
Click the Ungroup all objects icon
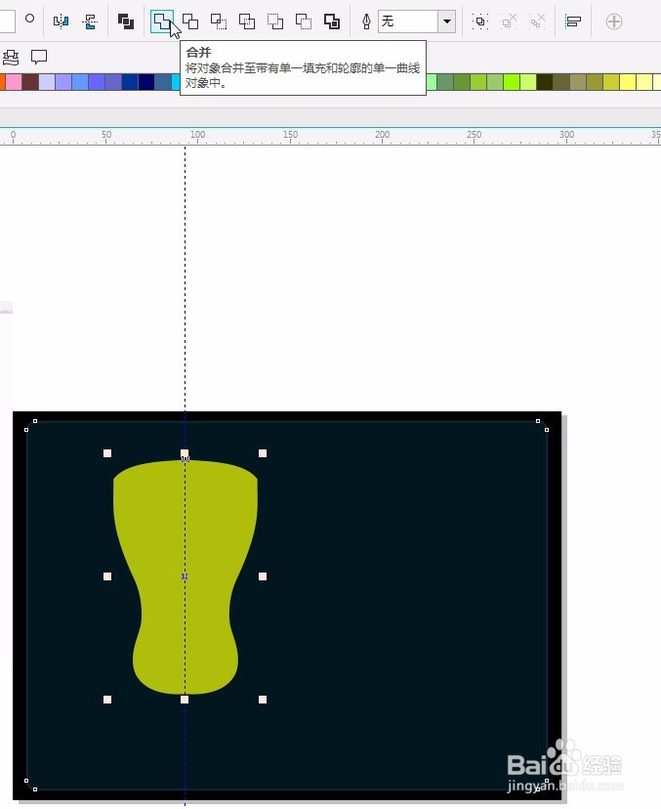click(x=537, y=21)
